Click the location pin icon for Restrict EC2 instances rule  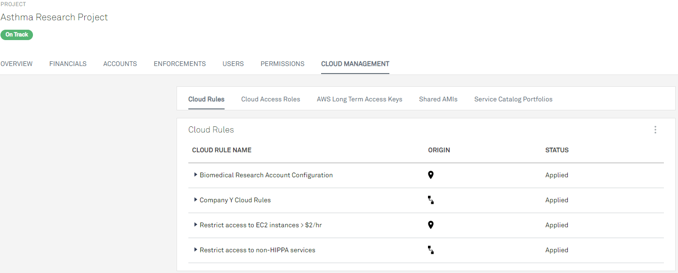430,225
